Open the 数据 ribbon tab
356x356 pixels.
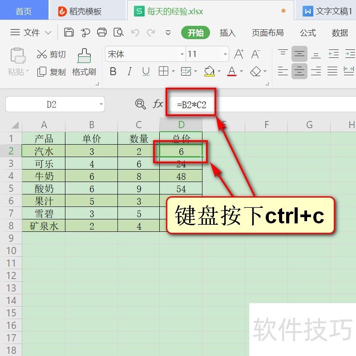click(340, 32)
